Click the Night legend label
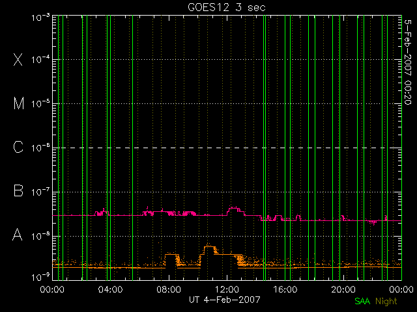 pyautogui.click(x=386, y=302)
